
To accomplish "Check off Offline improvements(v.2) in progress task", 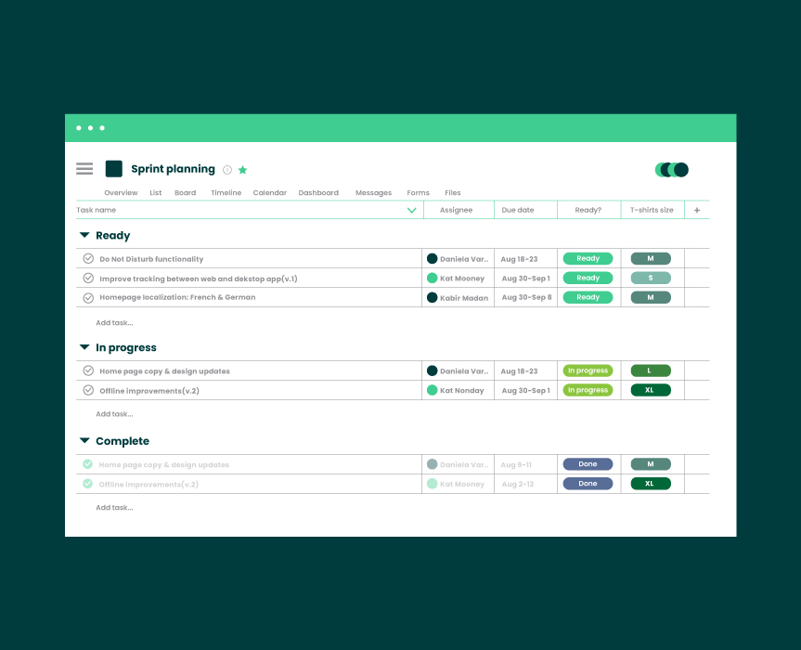I will click(x=88, y=390).
